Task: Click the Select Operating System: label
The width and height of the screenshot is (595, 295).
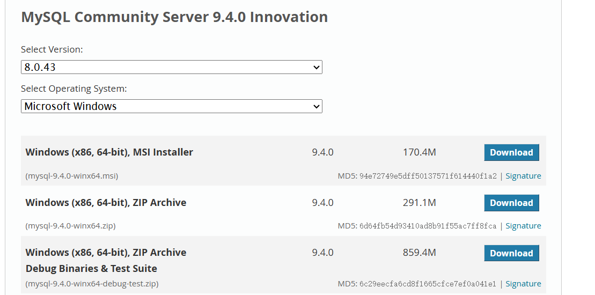Action: (x=74, y=88)
